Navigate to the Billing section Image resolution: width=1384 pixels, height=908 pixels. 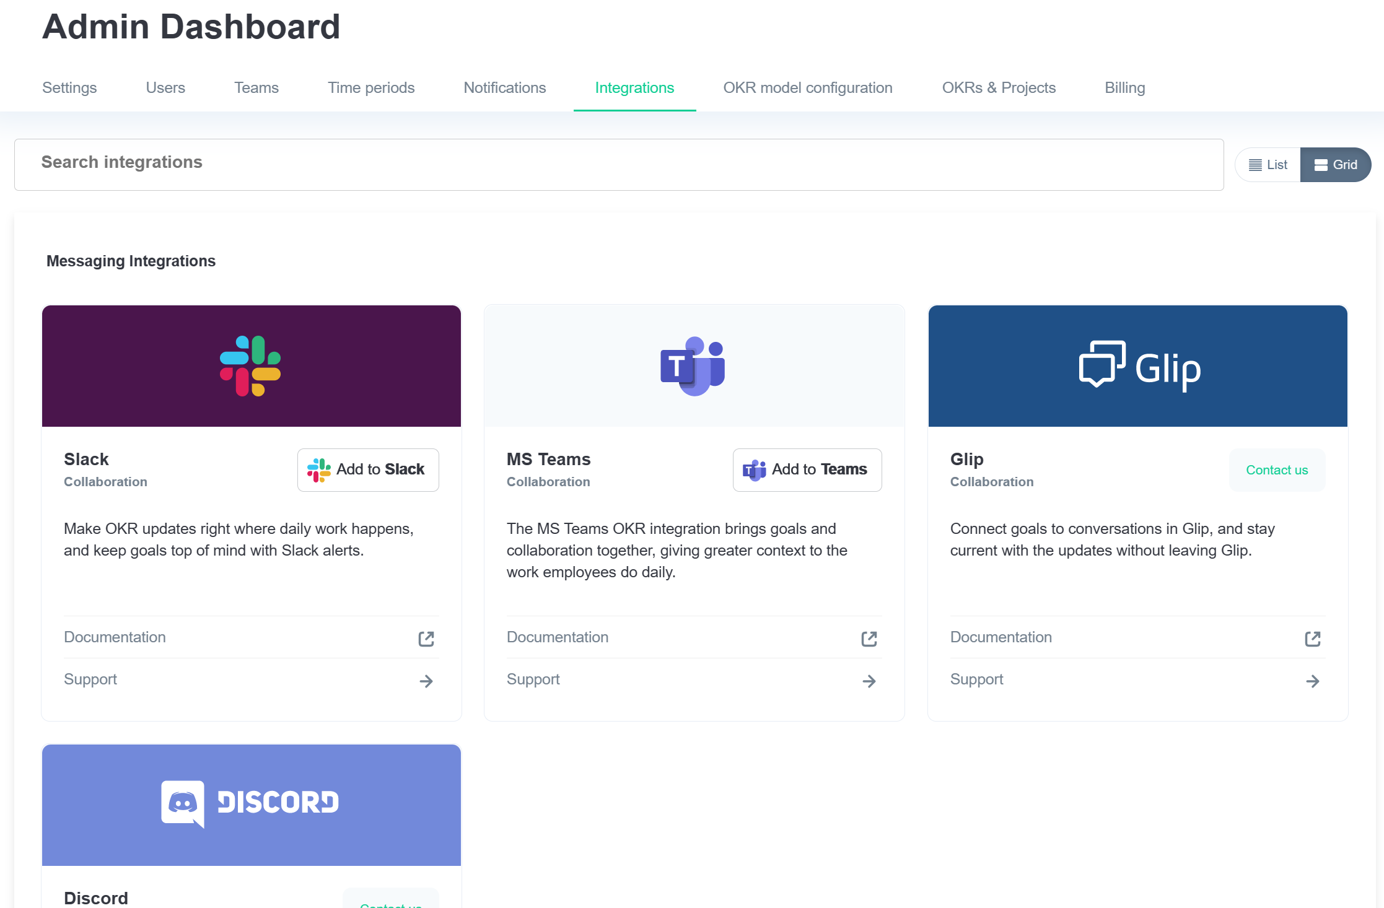(1126, 87)
